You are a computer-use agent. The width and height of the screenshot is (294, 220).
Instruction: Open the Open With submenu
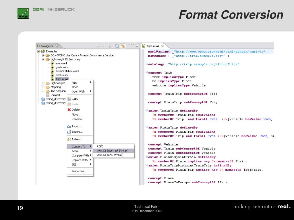coord(80,91)
